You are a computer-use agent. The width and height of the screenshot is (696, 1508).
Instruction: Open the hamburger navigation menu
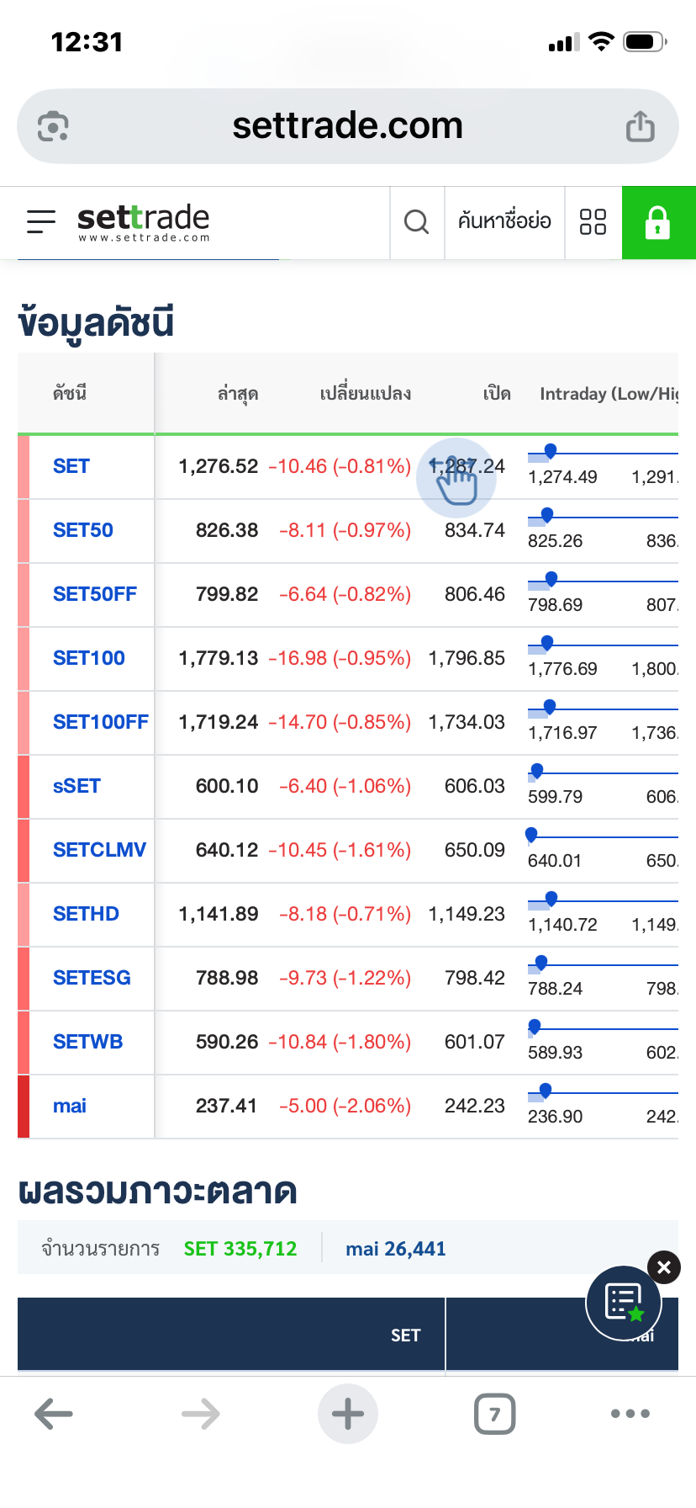point(41,221)
